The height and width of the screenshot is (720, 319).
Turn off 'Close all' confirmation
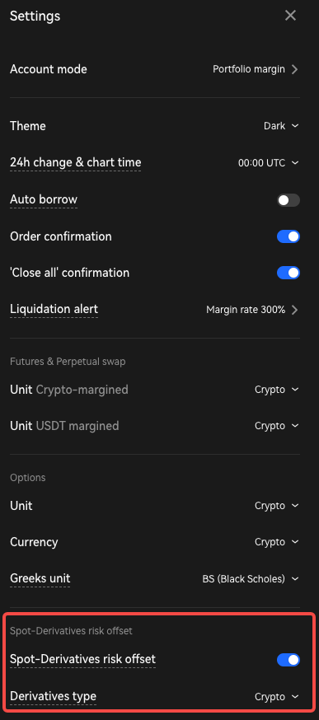[289, 273]
